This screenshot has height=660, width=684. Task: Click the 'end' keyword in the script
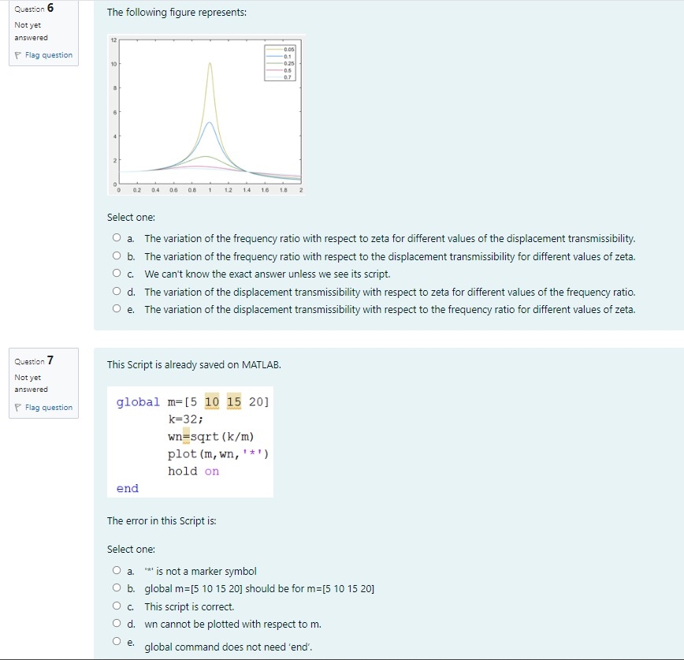128,488
